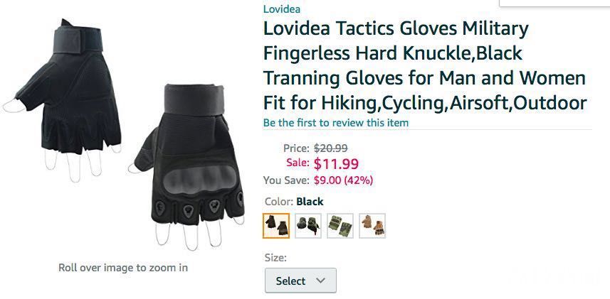The height and width of the screenshot is (299, 610).
Task: Open the Size Select dropdown
Action: [x=300, y=281]
